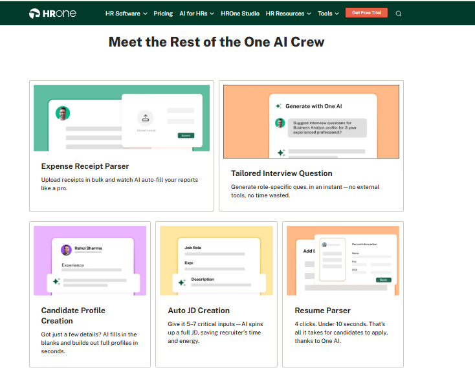Click the HROne logo in the header
This screenshot has width=475, height=383.
52,14
